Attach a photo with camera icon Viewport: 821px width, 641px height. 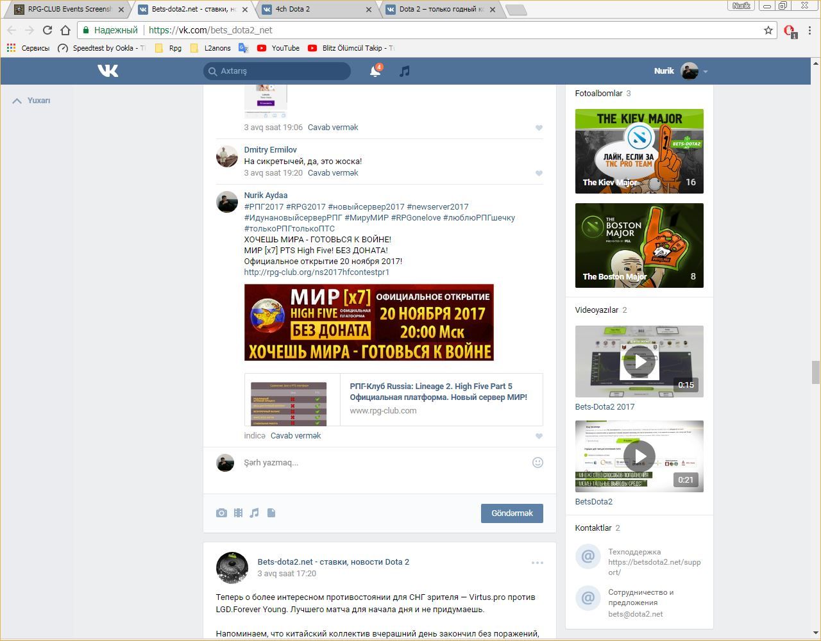pyautogui.click(x=221, y=513)
